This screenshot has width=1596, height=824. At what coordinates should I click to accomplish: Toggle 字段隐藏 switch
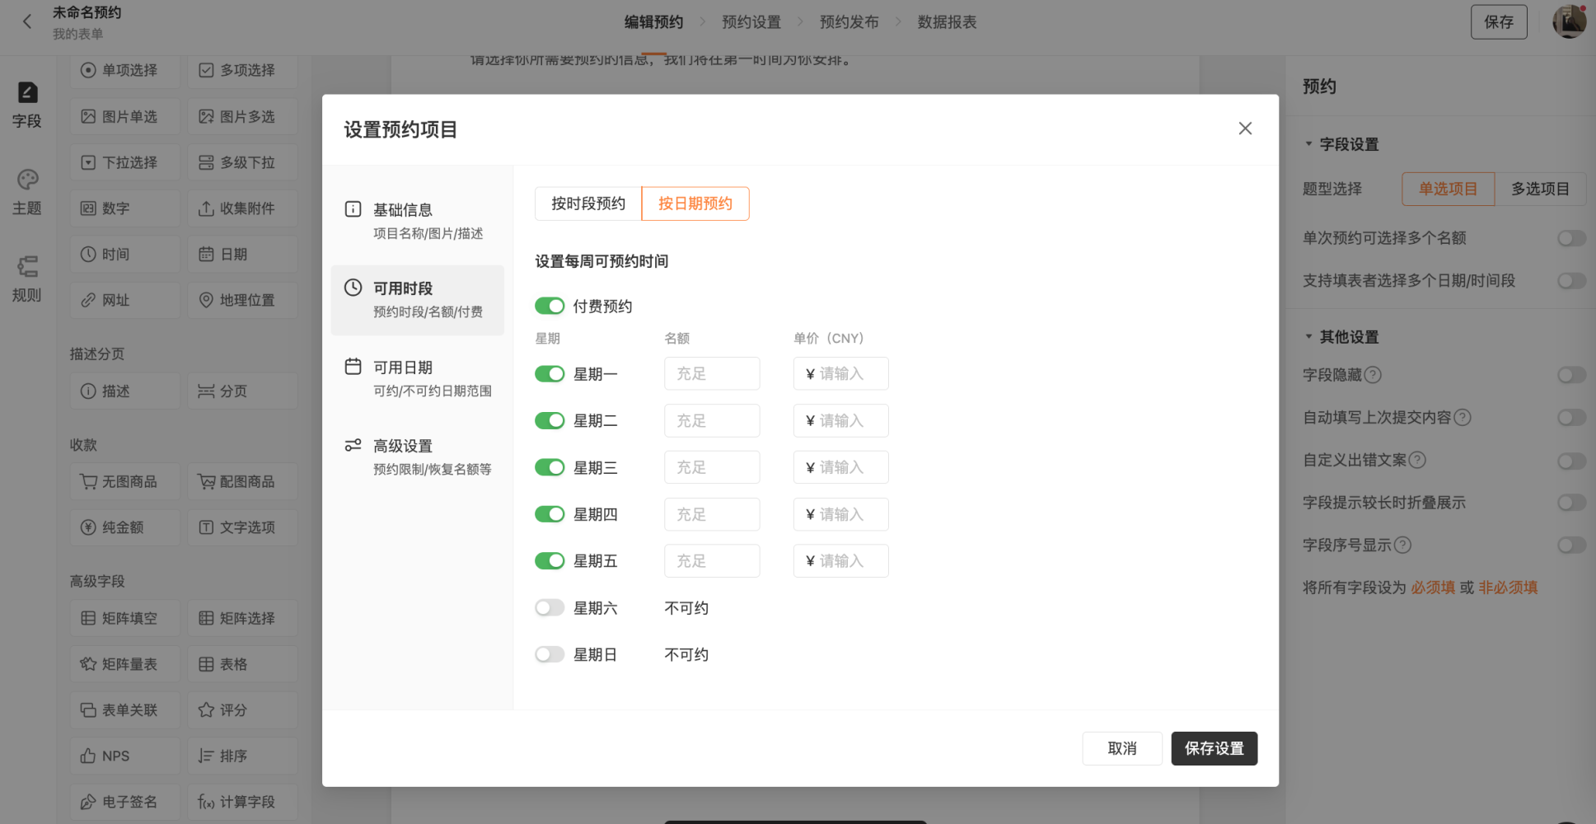point(1571,375)
